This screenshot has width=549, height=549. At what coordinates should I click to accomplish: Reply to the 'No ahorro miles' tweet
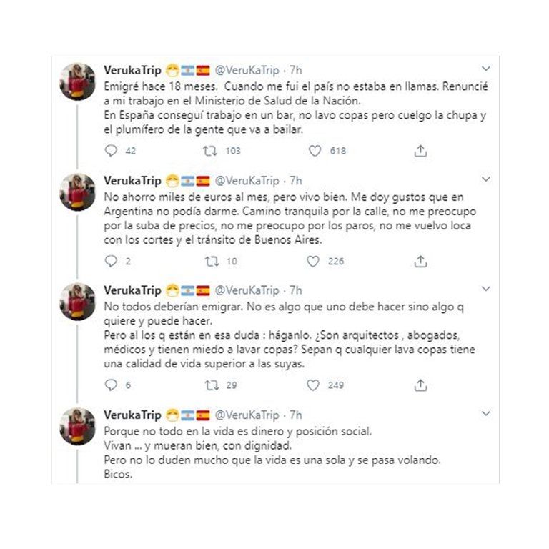[111, 262]
